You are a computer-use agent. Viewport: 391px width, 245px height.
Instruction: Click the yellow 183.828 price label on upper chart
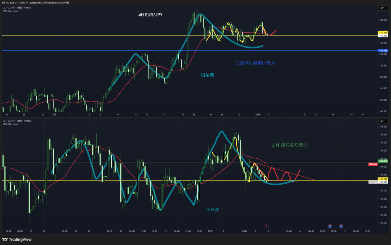pyautogui.click(x=383, y=33)
